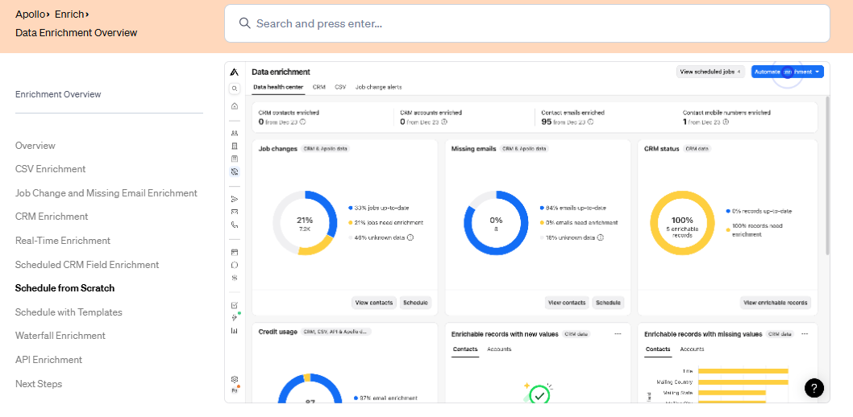Switch to the CRM tab
Screen dimensions: 853x417
point(318,87)
